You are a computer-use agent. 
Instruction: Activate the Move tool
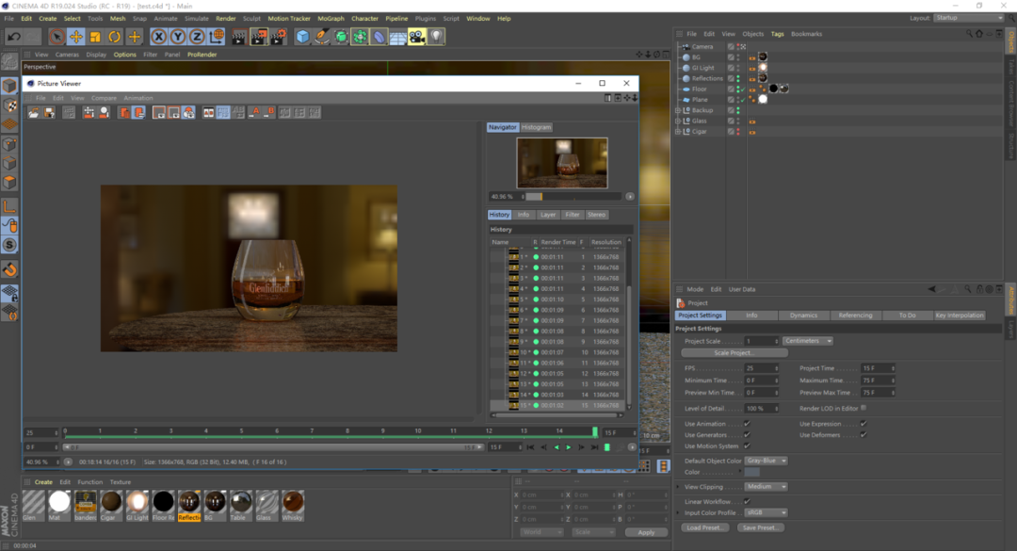[x=76, y=37]
